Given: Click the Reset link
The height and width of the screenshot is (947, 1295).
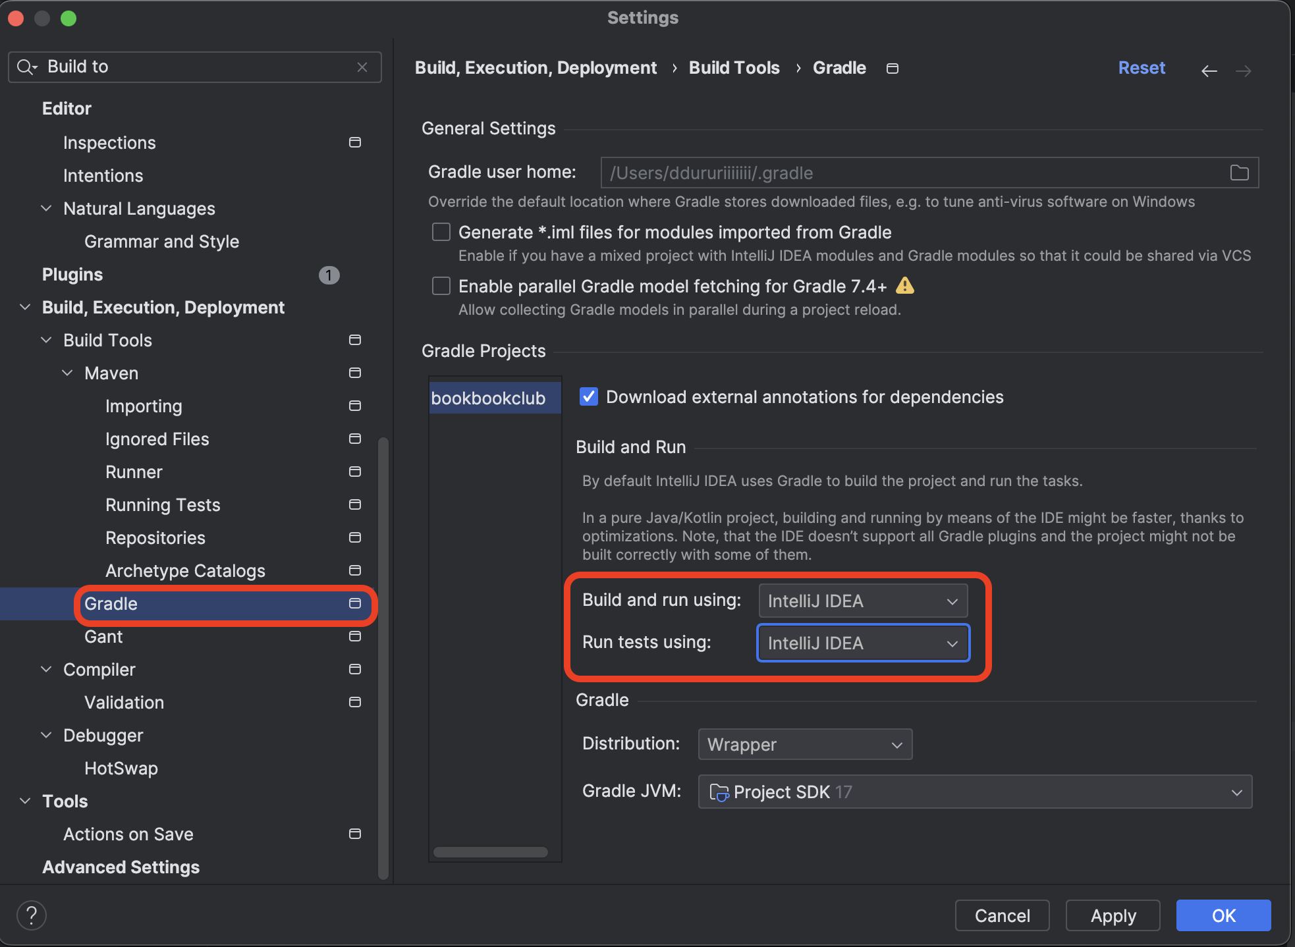Looking at the screenshot, I should click(x=1142, y=68).
